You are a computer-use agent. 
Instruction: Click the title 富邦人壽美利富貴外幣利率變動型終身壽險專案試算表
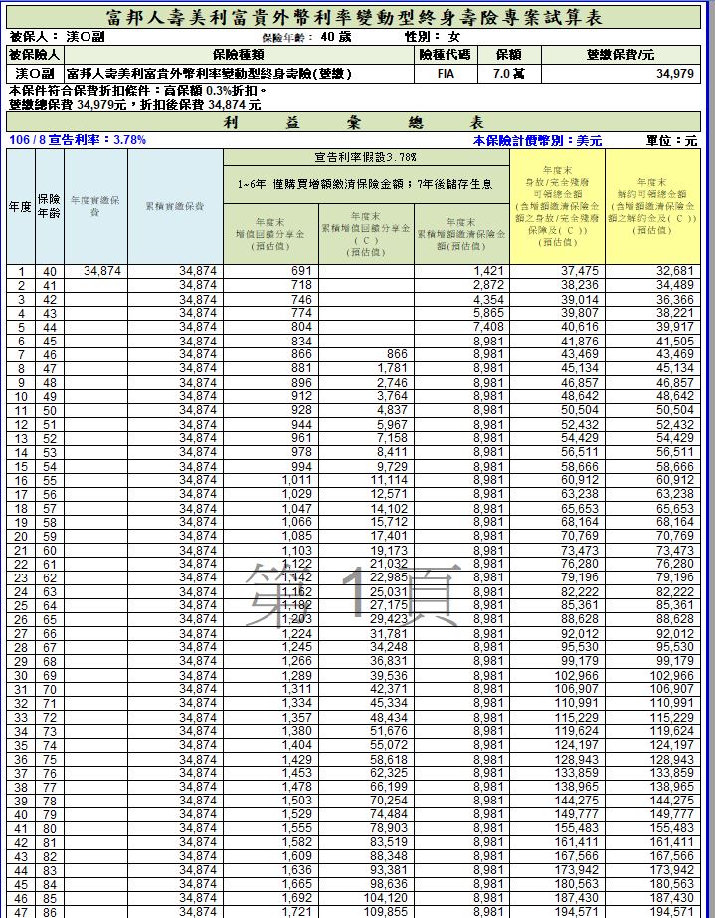point(354,17)
